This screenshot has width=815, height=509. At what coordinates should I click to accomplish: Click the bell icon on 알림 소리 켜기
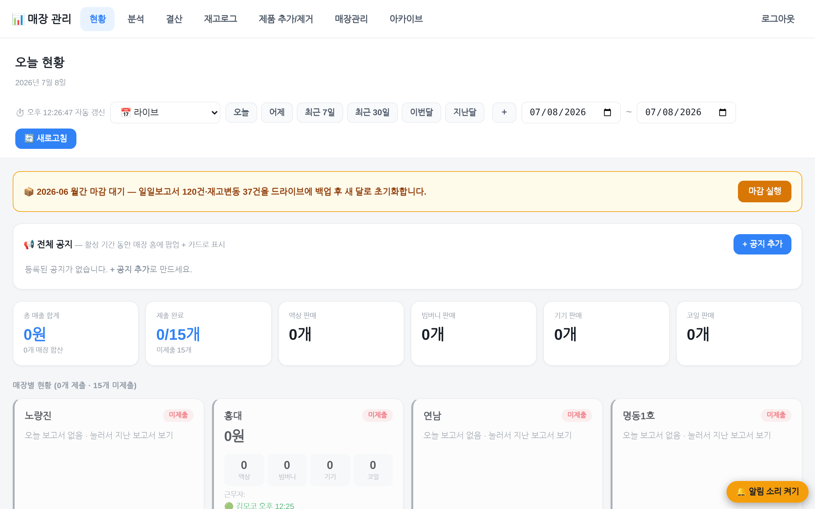[x=741, y=492]
